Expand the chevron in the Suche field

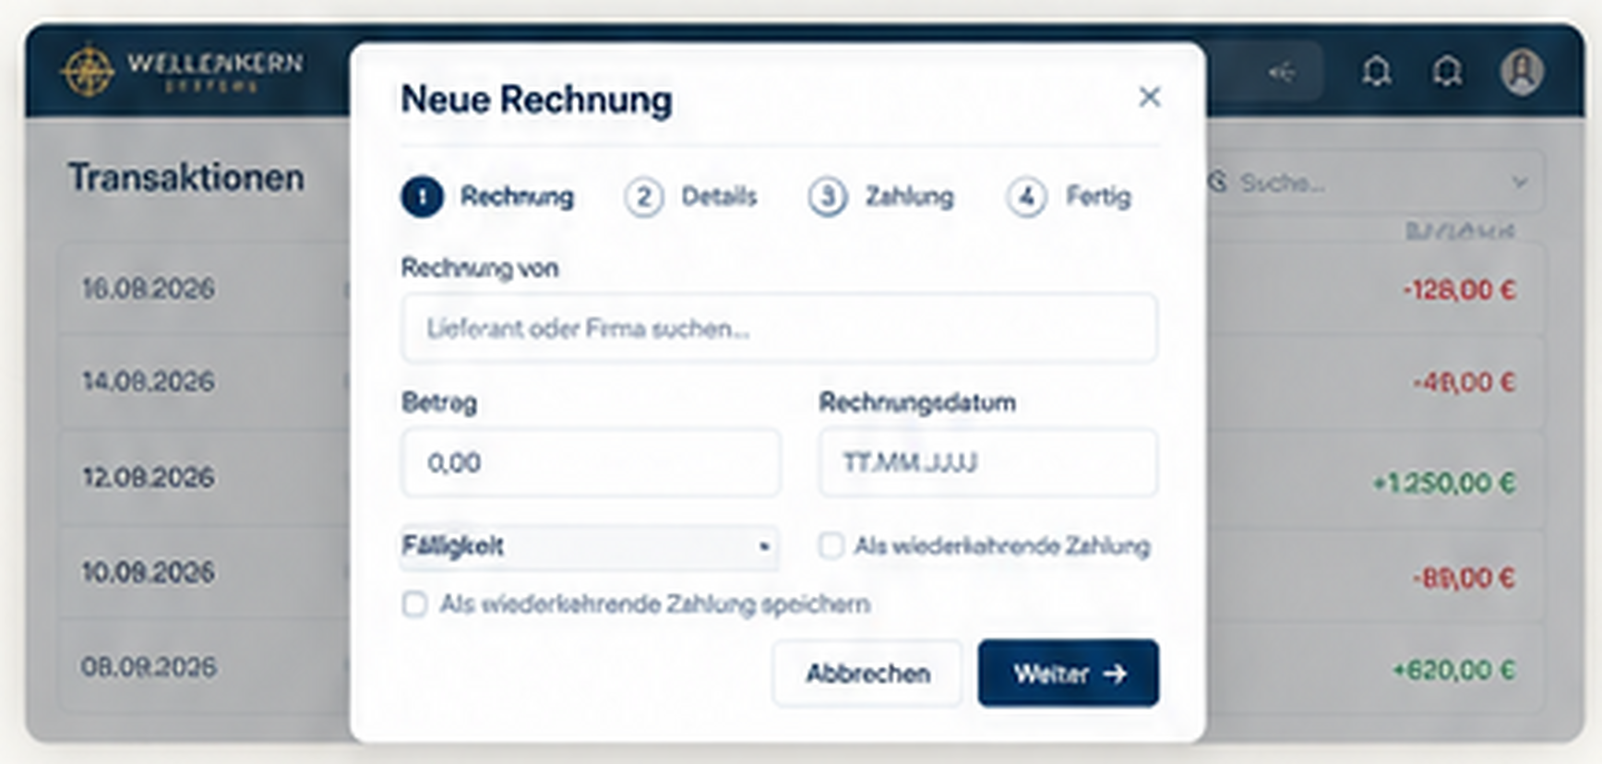pos(1519,183)
